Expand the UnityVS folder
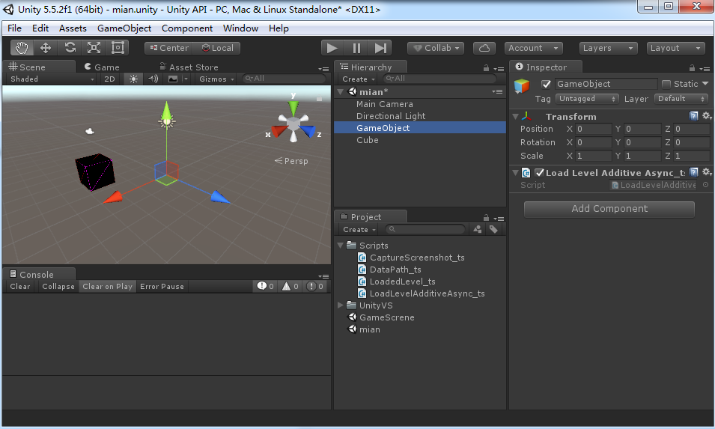The width and height of the screenshot is (715, 429). 340,305
